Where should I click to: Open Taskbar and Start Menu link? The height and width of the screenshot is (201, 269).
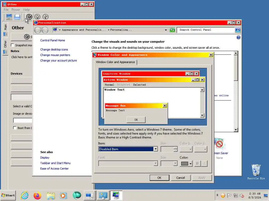55,163
